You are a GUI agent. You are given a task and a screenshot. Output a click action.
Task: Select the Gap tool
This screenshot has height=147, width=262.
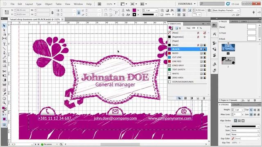click(x=4, y=38)
